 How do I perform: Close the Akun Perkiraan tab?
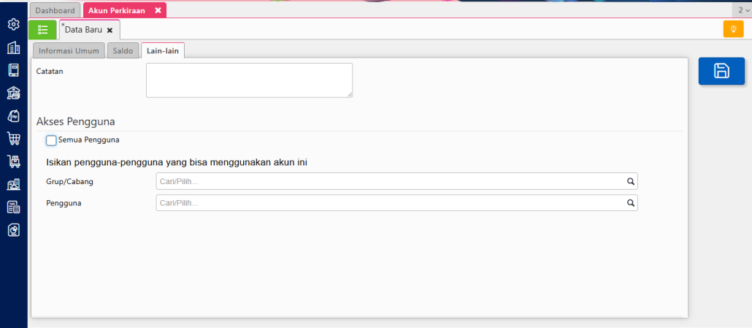coord(158,10)
